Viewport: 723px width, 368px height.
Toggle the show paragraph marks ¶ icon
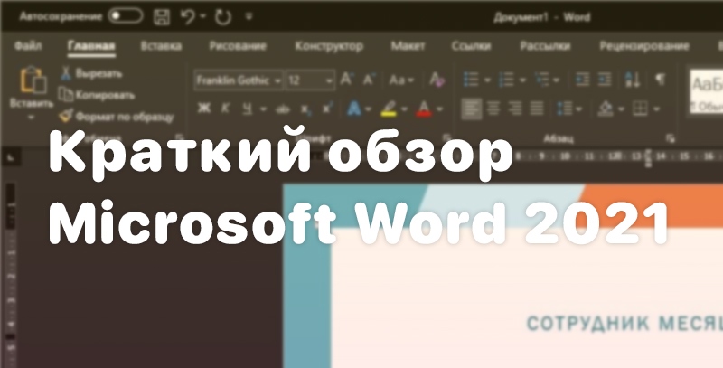point(661,80)
